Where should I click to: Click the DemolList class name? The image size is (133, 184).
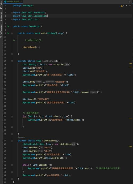point(34,26)
